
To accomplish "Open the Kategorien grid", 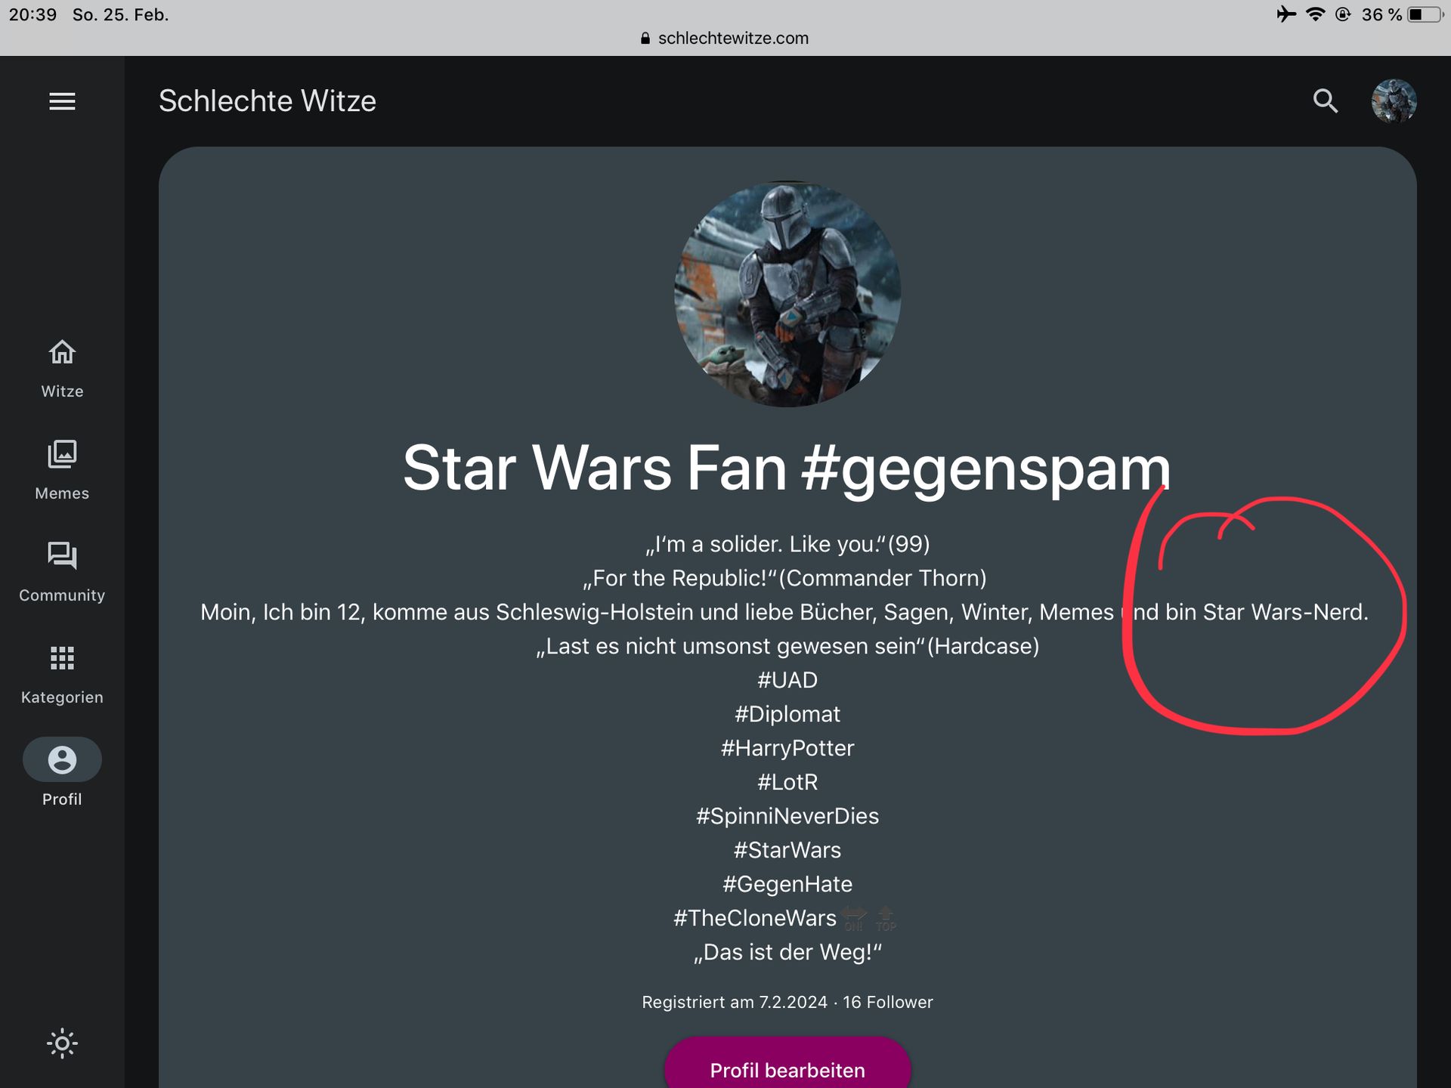I will pyautogui.click(x=62, y=674).
